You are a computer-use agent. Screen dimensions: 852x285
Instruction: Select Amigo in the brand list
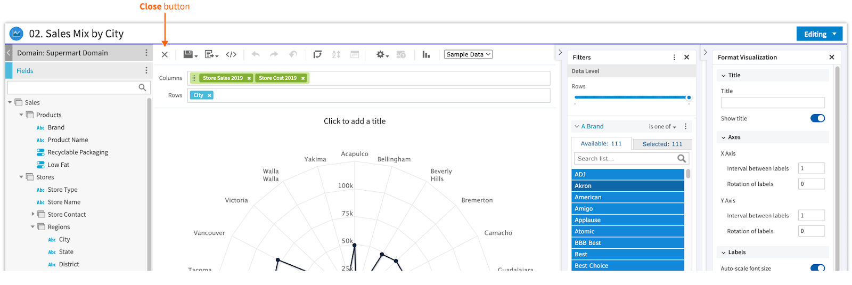628,209
